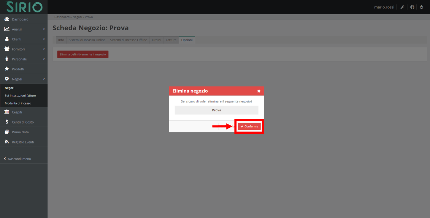Switch to the Fatture tab
Viewport: 430px width, 218px height.
coord(171,40)
